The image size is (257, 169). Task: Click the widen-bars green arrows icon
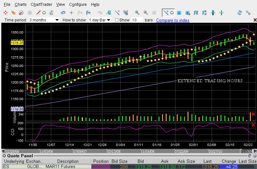pyautogui.click(x=213, y=13)
